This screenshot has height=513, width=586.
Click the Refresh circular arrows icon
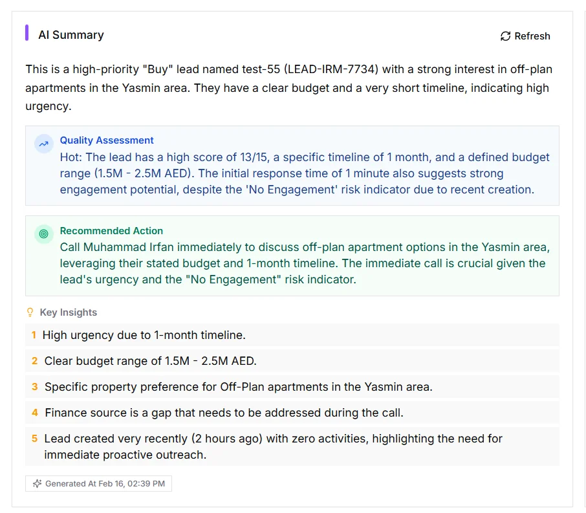point(505,36)
